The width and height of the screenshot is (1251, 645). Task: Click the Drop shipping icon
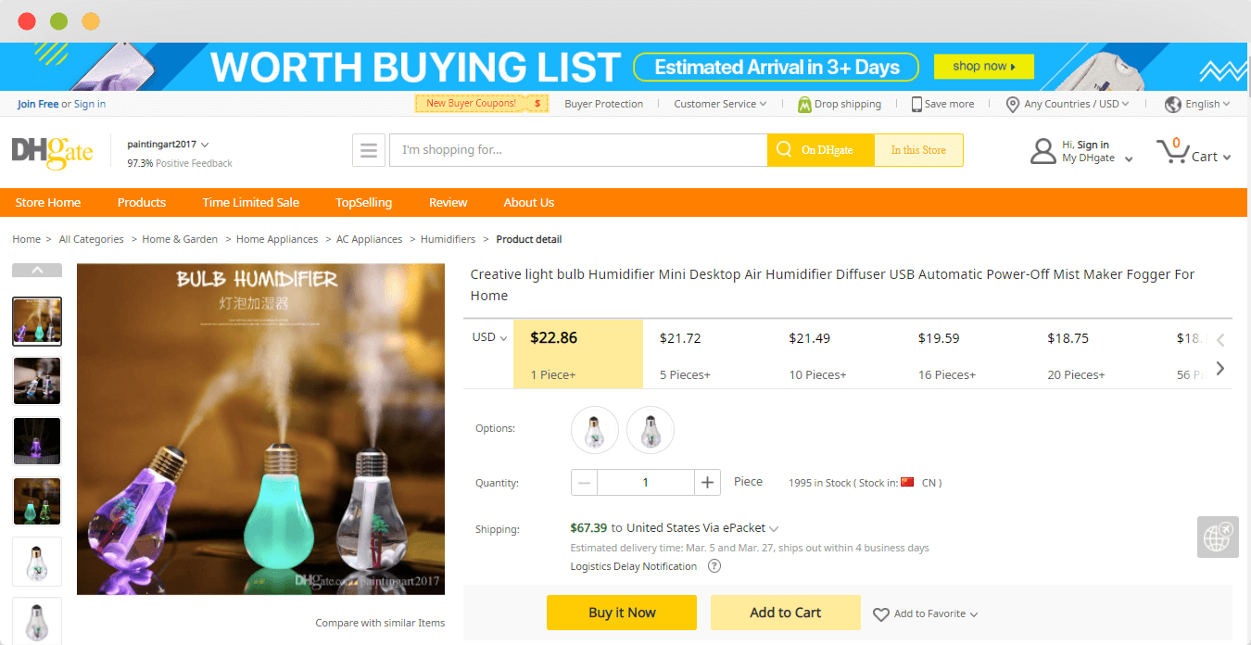click(x=805, y=104)
